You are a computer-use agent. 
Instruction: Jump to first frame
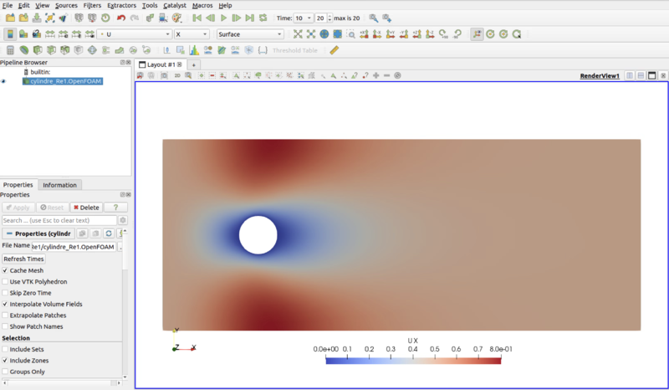197,18
